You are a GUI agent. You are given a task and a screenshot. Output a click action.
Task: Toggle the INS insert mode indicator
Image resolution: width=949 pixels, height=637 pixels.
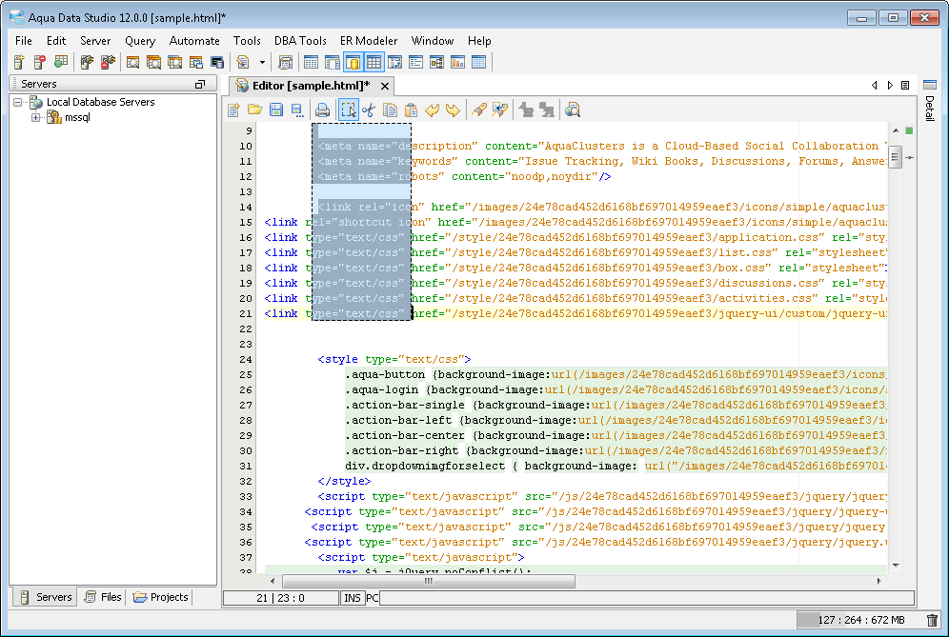(352, 598)
